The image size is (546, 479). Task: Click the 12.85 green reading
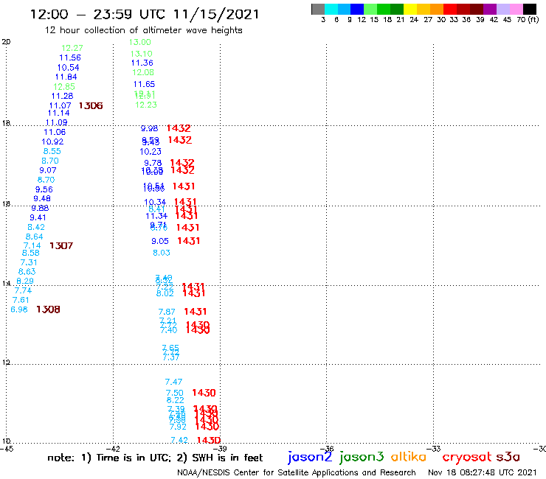click(x=64, y=87)
